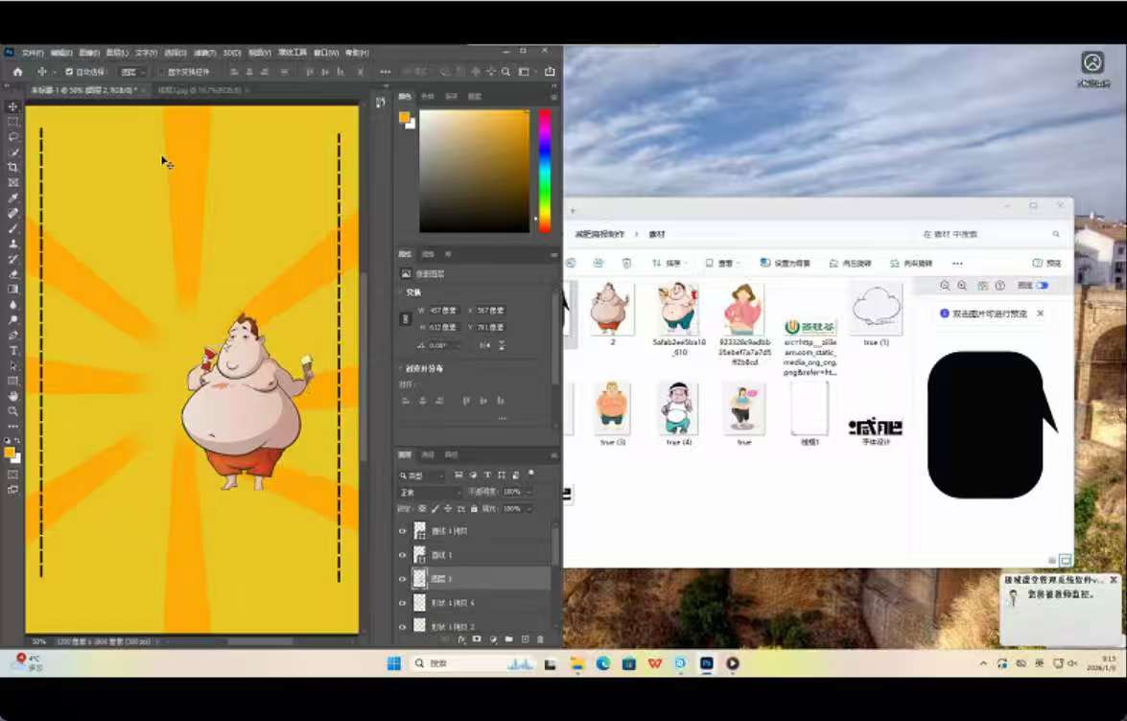Click the delete icon in Explorer toolbar
The width and height of the screenshot is (1127, 721).
(x=626, y=263)
